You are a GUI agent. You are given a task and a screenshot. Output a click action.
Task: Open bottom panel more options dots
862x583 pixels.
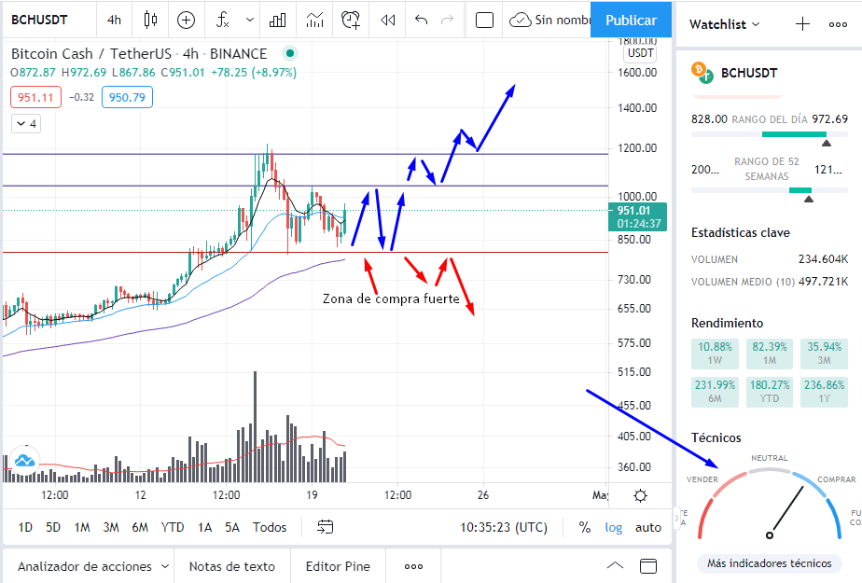[413, 566]
